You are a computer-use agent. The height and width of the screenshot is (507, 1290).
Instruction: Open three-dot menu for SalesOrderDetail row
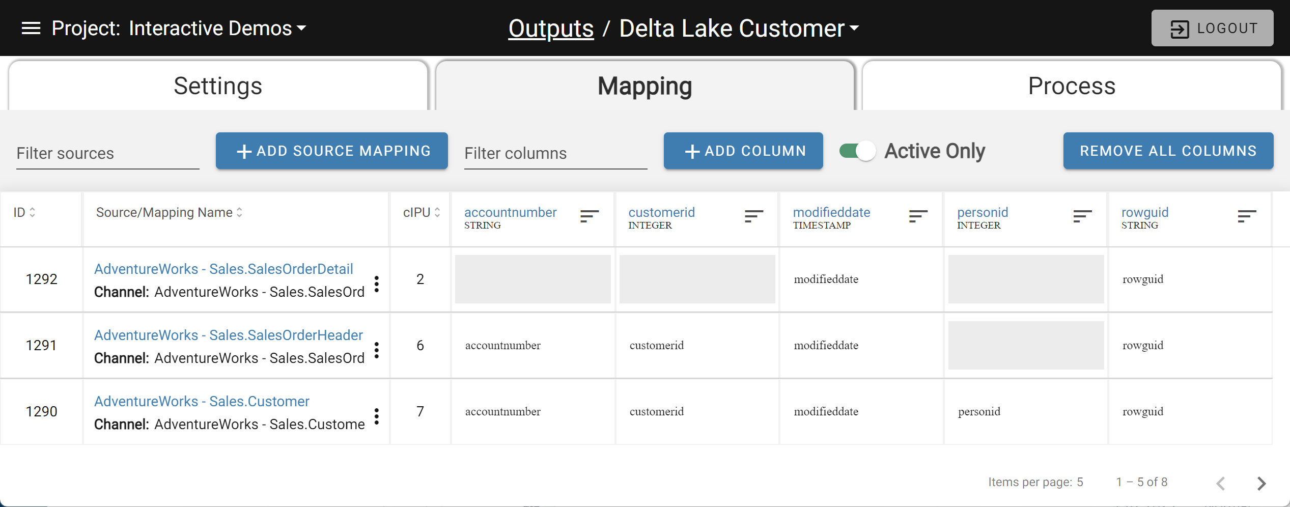[377, 284]
